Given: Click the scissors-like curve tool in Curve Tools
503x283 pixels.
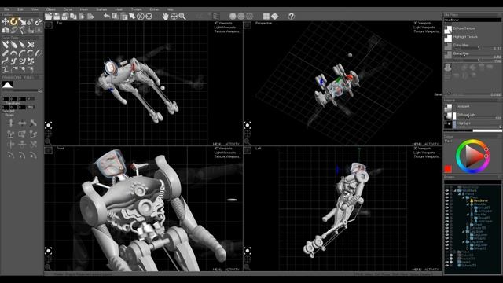Looking at the screenshot, I should (31, 45).
